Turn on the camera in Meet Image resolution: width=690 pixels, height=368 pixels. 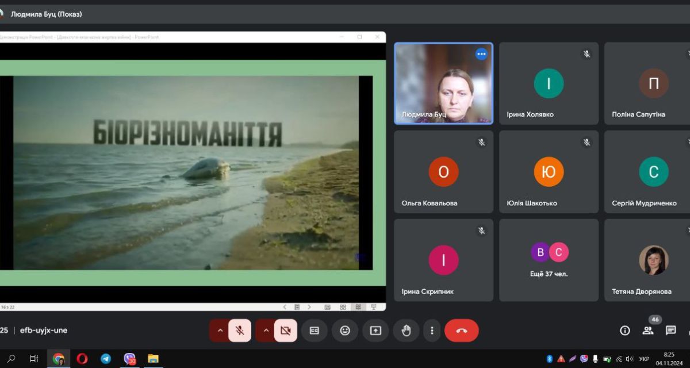point(286,331)
